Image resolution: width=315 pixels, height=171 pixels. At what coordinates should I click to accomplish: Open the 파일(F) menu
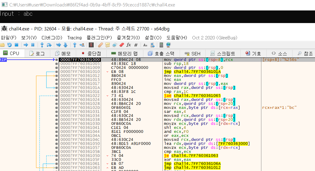click(9, 38)
